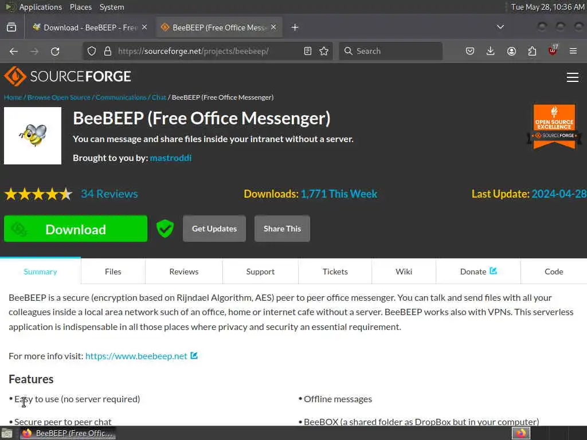Switch to the Download - BeeBEEP tab
The height and width of the screenshot is (440, 587).
90,27
